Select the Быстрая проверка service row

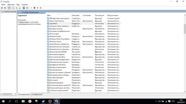click(84, 78)
